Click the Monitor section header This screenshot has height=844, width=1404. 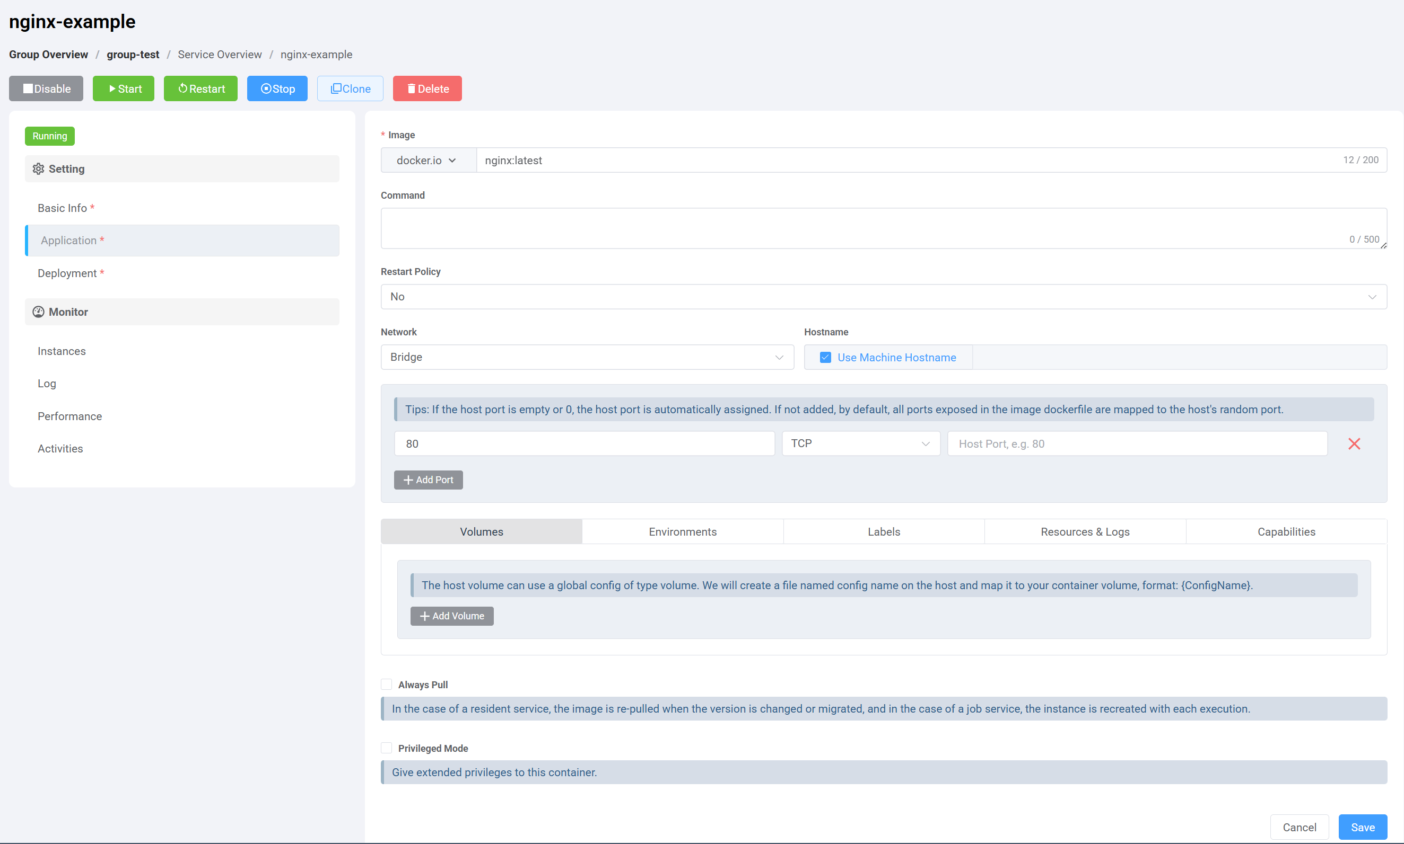coord(182,312)
